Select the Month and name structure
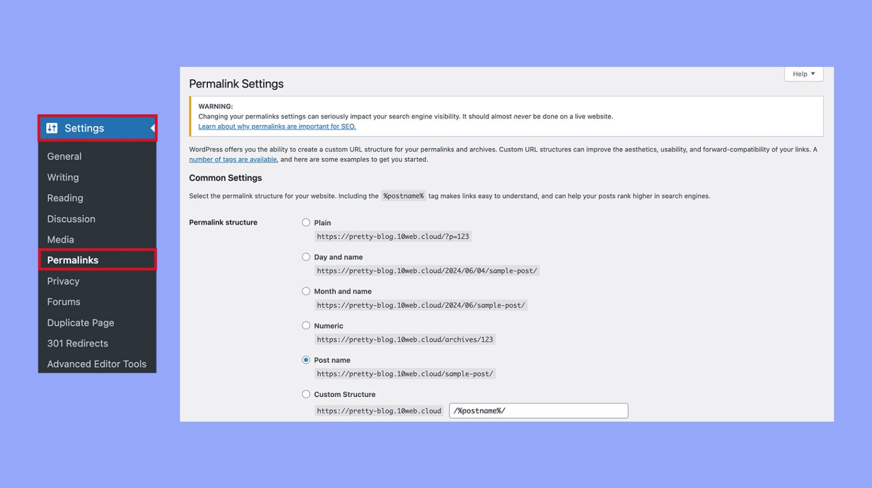 tap(306, 291)
